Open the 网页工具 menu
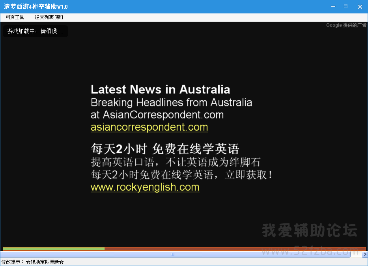The height and width of the screenshot is (266, 368). click(x=15, y=17)
